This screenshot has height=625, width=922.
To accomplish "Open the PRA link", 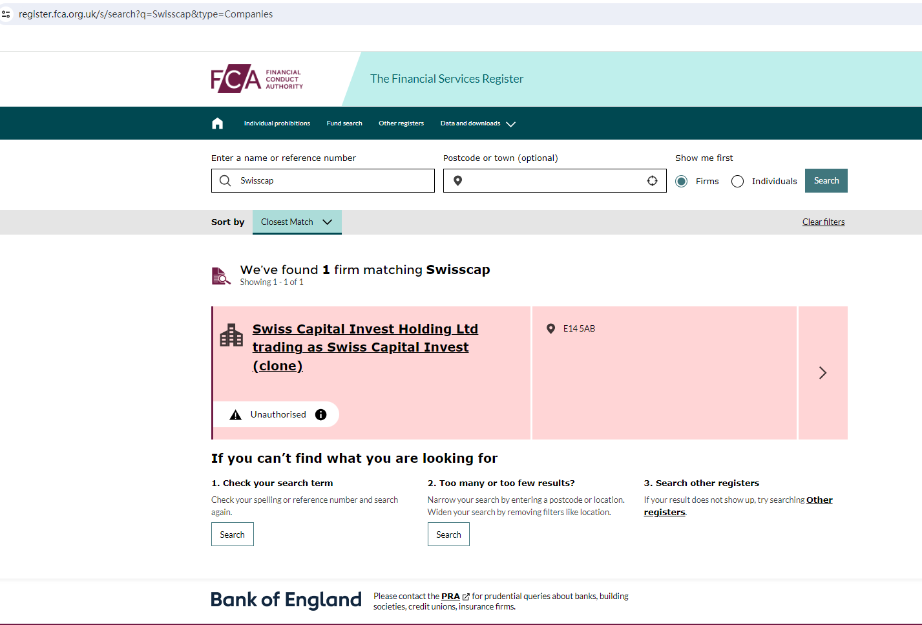I will pos(450,597).
